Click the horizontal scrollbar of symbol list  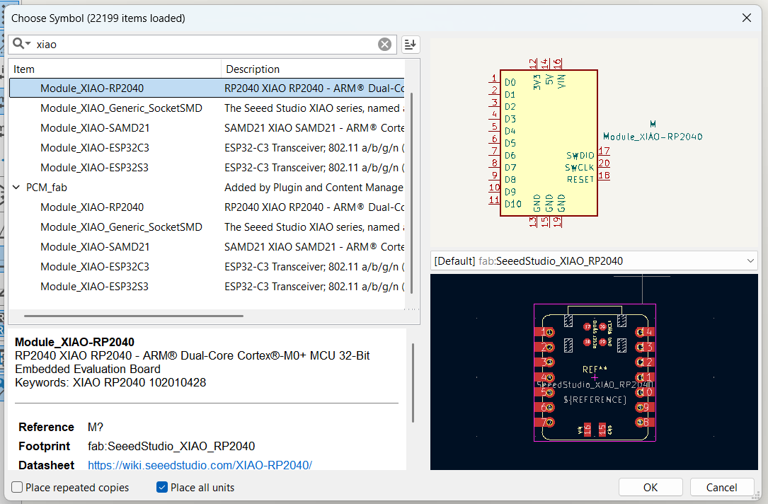tap(134, 316)
